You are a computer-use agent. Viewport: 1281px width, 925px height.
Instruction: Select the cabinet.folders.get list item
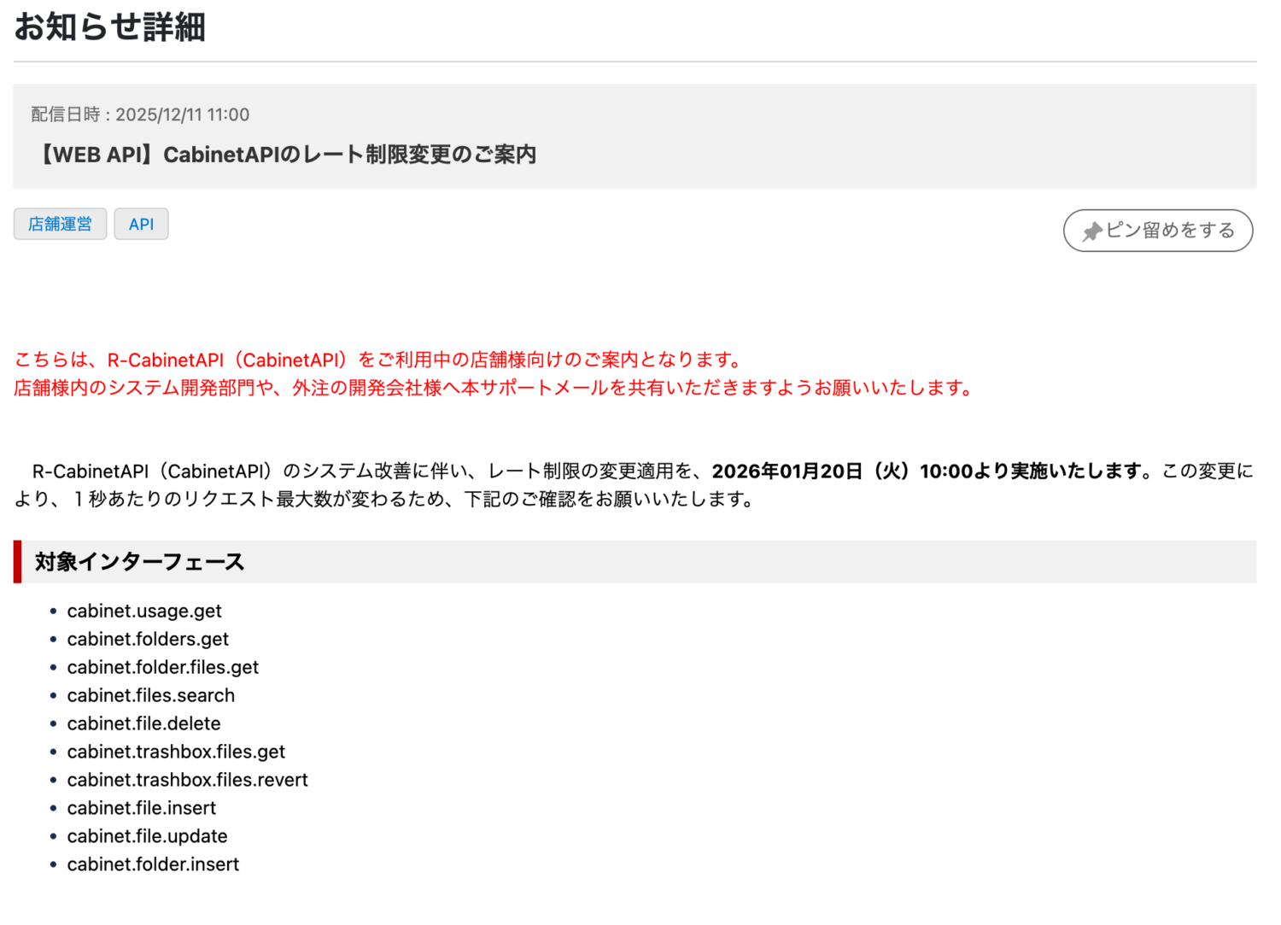[x=148, y=639]
